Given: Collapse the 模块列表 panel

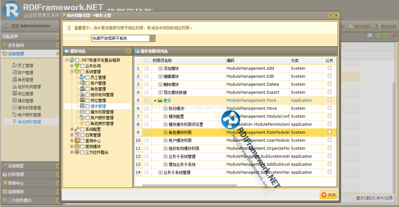Looking at the screenshot, I should click(x=128, y=51).
